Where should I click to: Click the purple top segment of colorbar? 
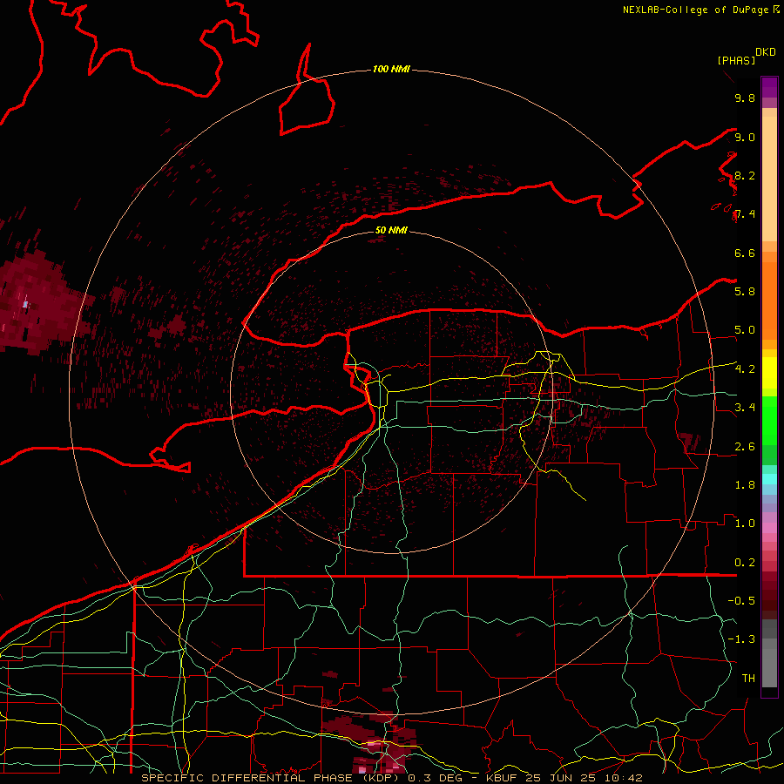(x=769, y=87)
